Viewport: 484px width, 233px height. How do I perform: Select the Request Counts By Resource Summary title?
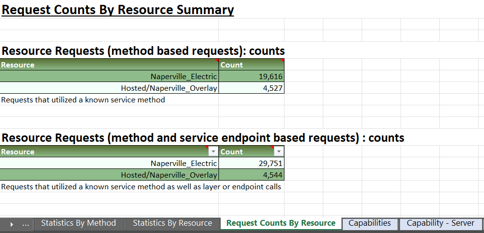pos(117,10)
